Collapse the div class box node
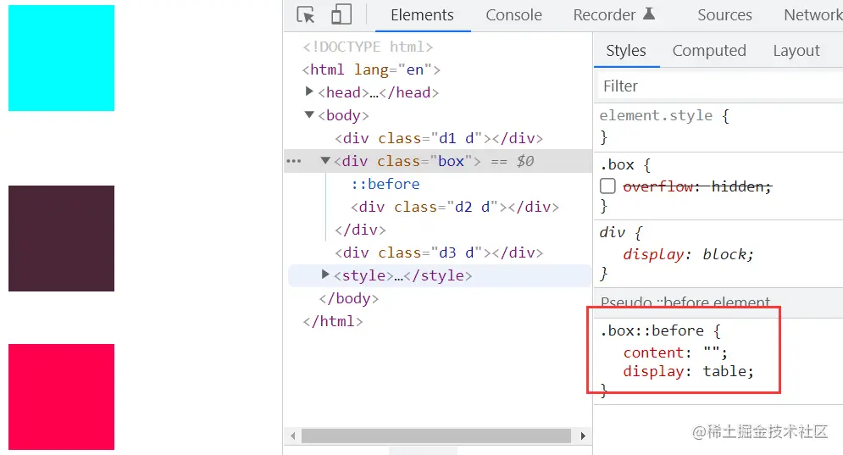Screen dimensions: 843x455 click(x=324, y=160)
